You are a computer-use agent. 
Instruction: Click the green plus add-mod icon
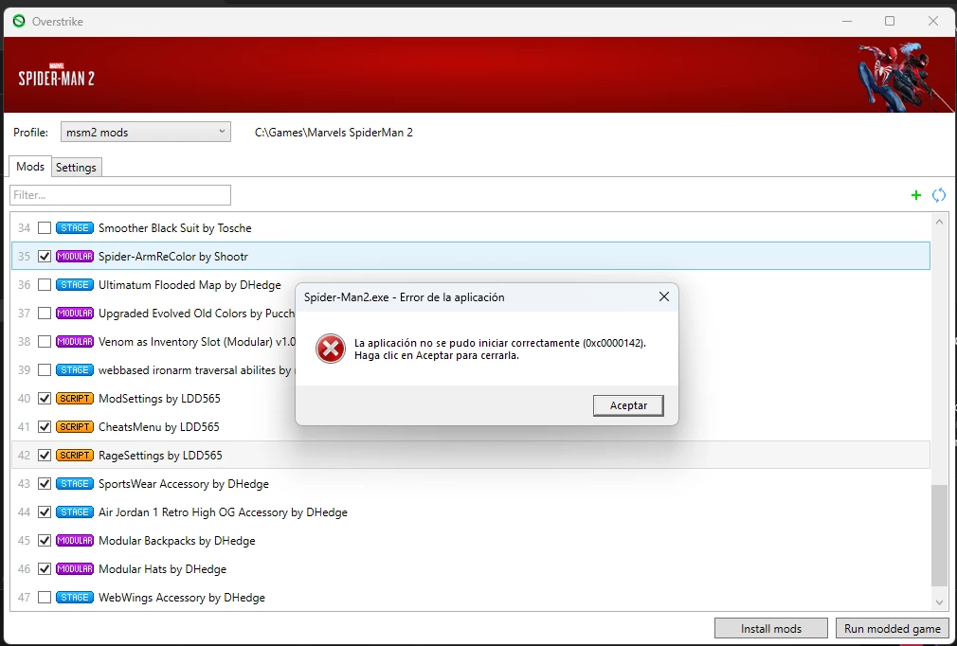(915, 195)
